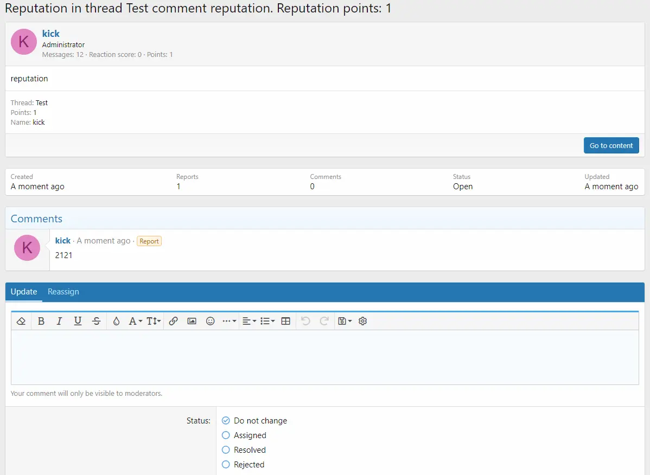Expand the text alignment dropdown
Viewport: 650px width, 475px height.
[249, 321]
